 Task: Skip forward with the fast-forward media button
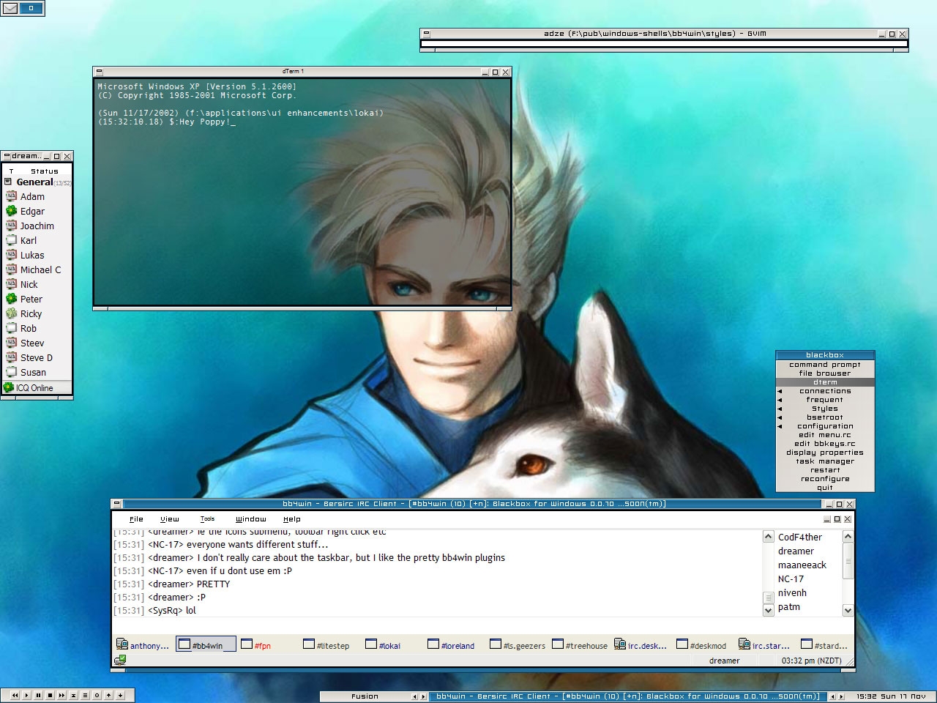(x=61, y=695)
